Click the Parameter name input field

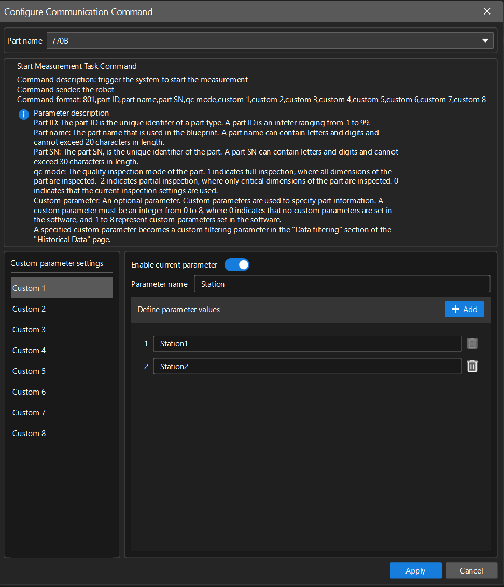coord(342,284)
